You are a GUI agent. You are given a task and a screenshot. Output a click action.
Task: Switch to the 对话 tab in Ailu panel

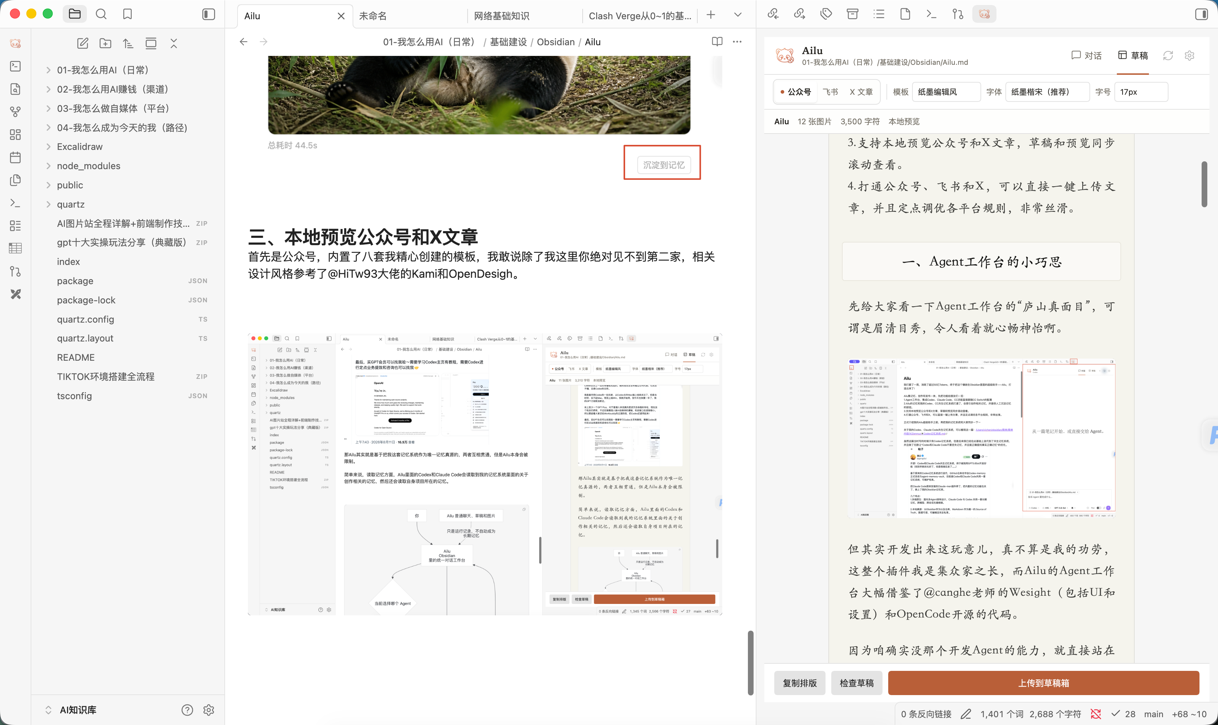click(x=1086, y=56)
